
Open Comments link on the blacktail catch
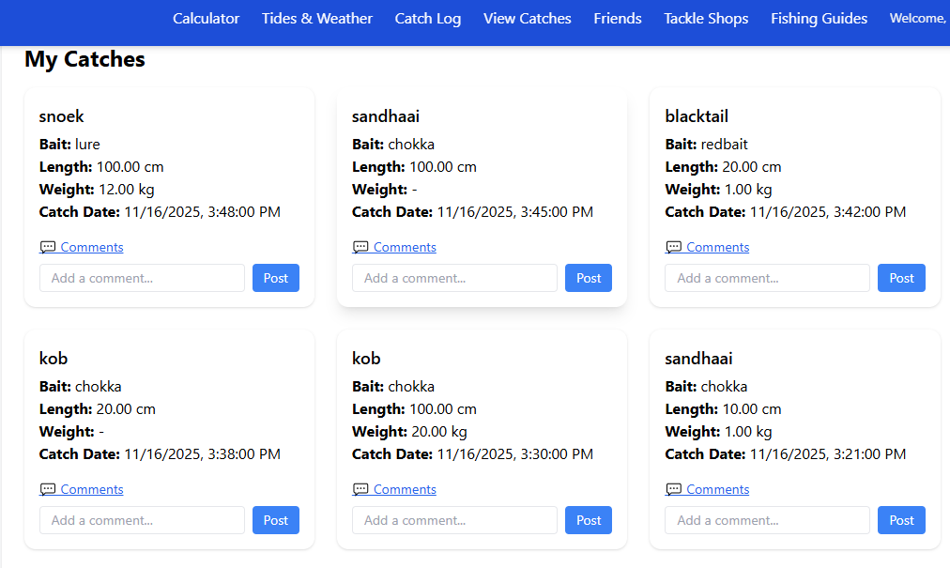tap(717, 247)
